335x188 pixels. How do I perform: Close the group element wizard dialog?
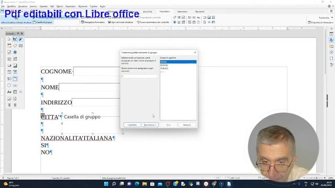coord(195,52)
